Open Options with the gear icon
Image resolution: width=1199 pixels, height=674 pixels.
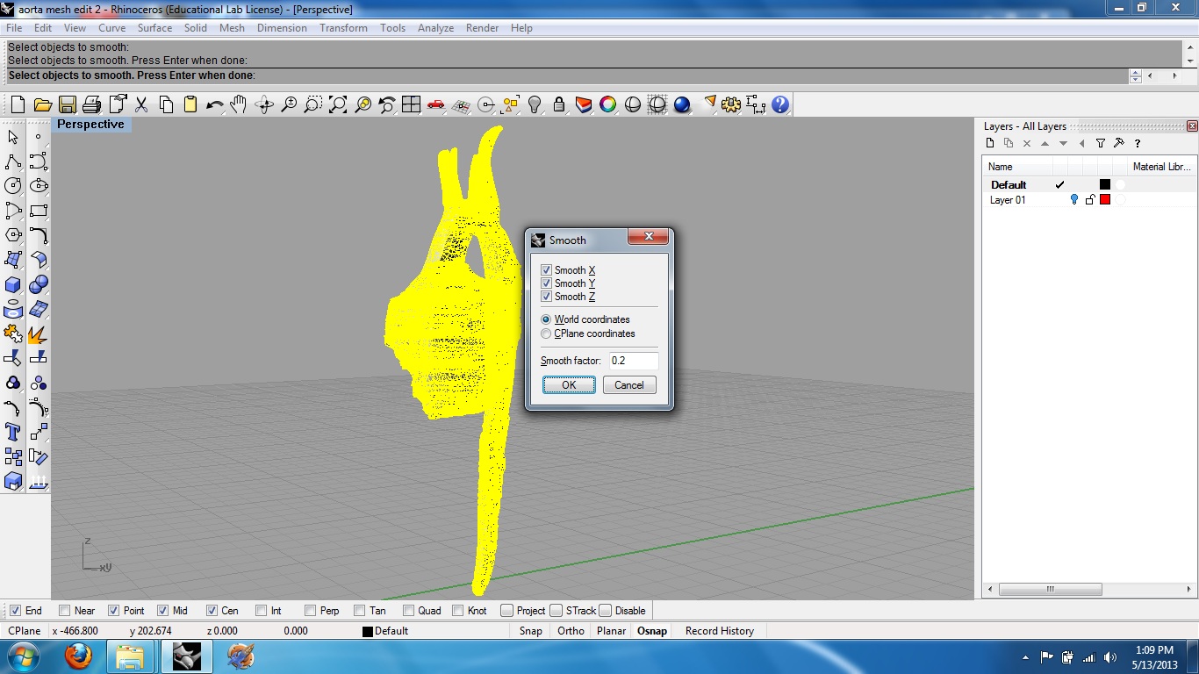coord(731,105)
